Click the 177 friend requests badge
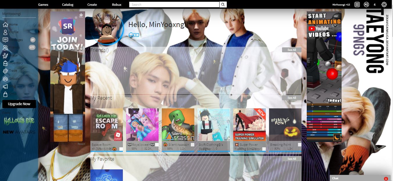Image resolution: width=393 pixels, height=181 pixels. click(x=32, y=47)
